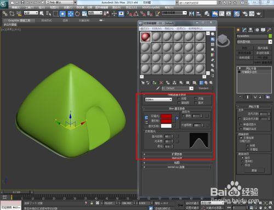
Task: Click Remove Modifier trash icon under stack
Action: click(x=260, y=97)
